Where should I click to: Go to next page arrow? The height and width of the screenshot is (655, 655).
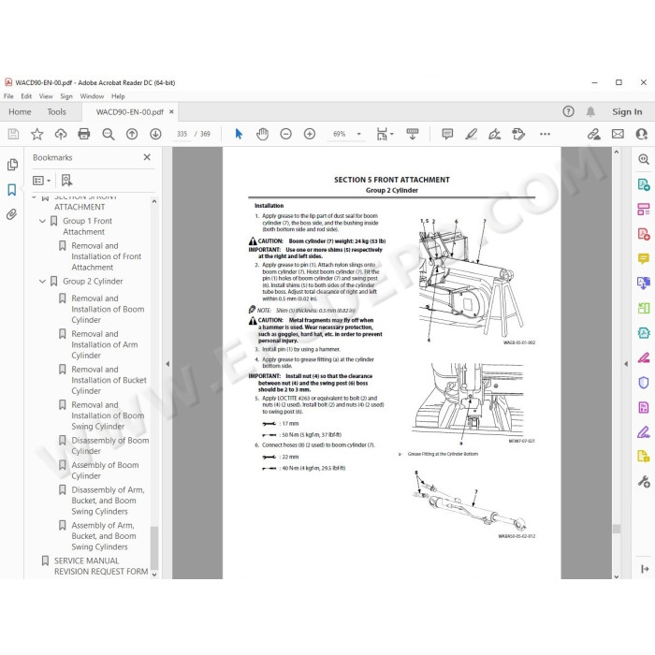pos(155,134)
